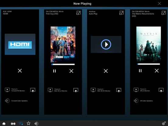Select The Matrix Resurrections poster thumbnail

pyautogui.click(x=149, y=44)
